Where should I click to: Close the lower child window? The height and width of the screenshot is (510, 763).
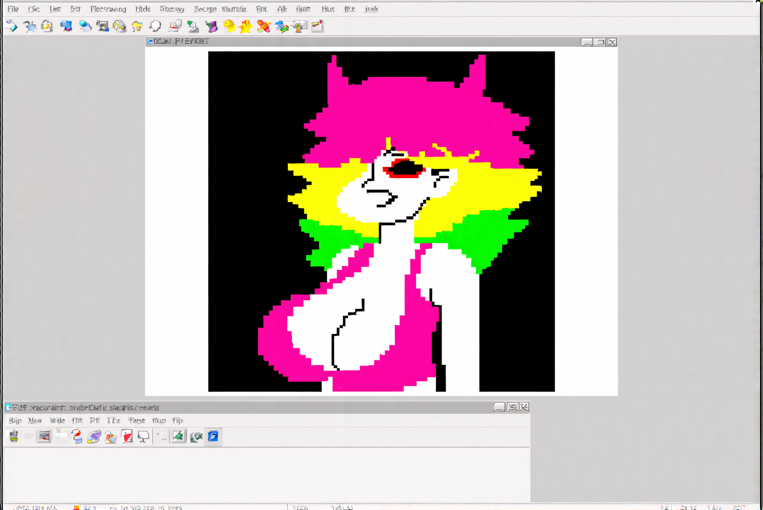click(524, 407)
